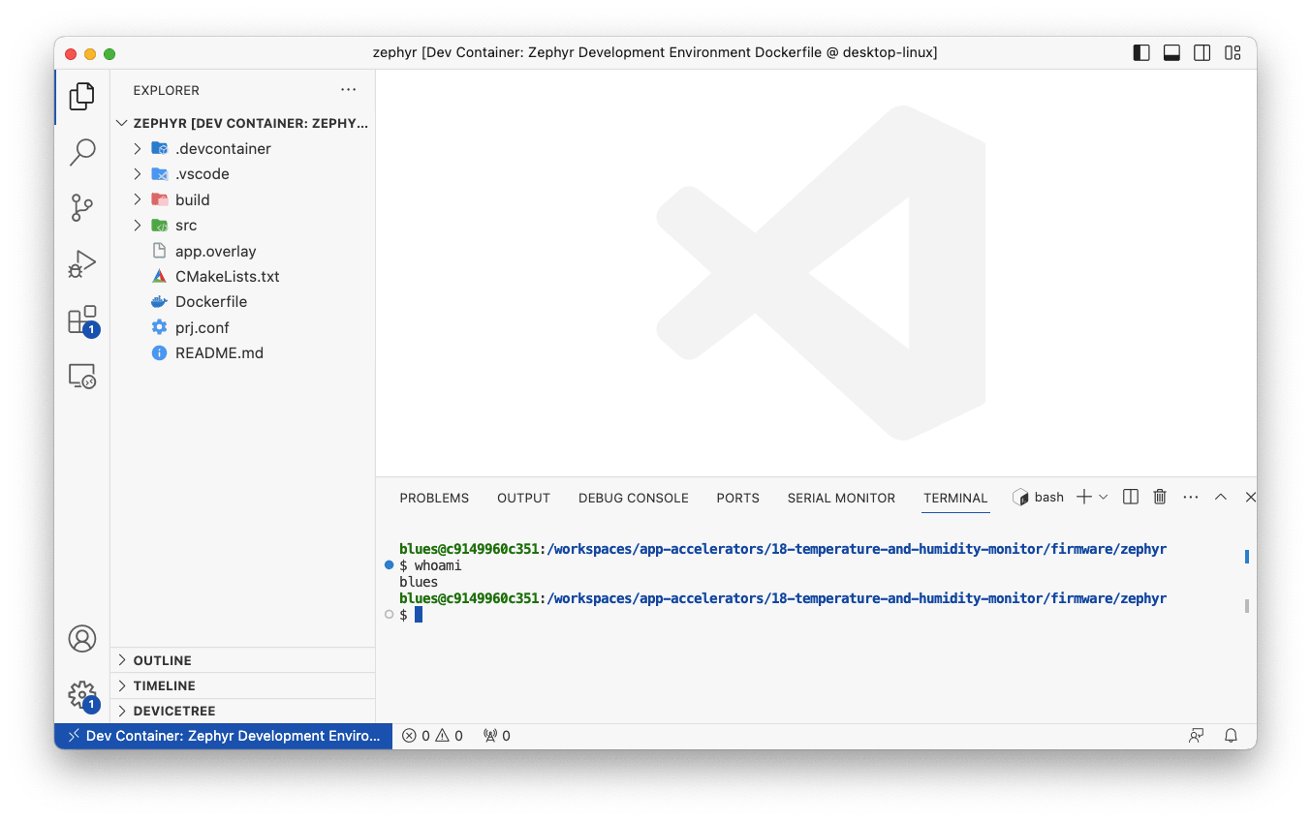Select the TERMINAL tab

click(955, 498)
